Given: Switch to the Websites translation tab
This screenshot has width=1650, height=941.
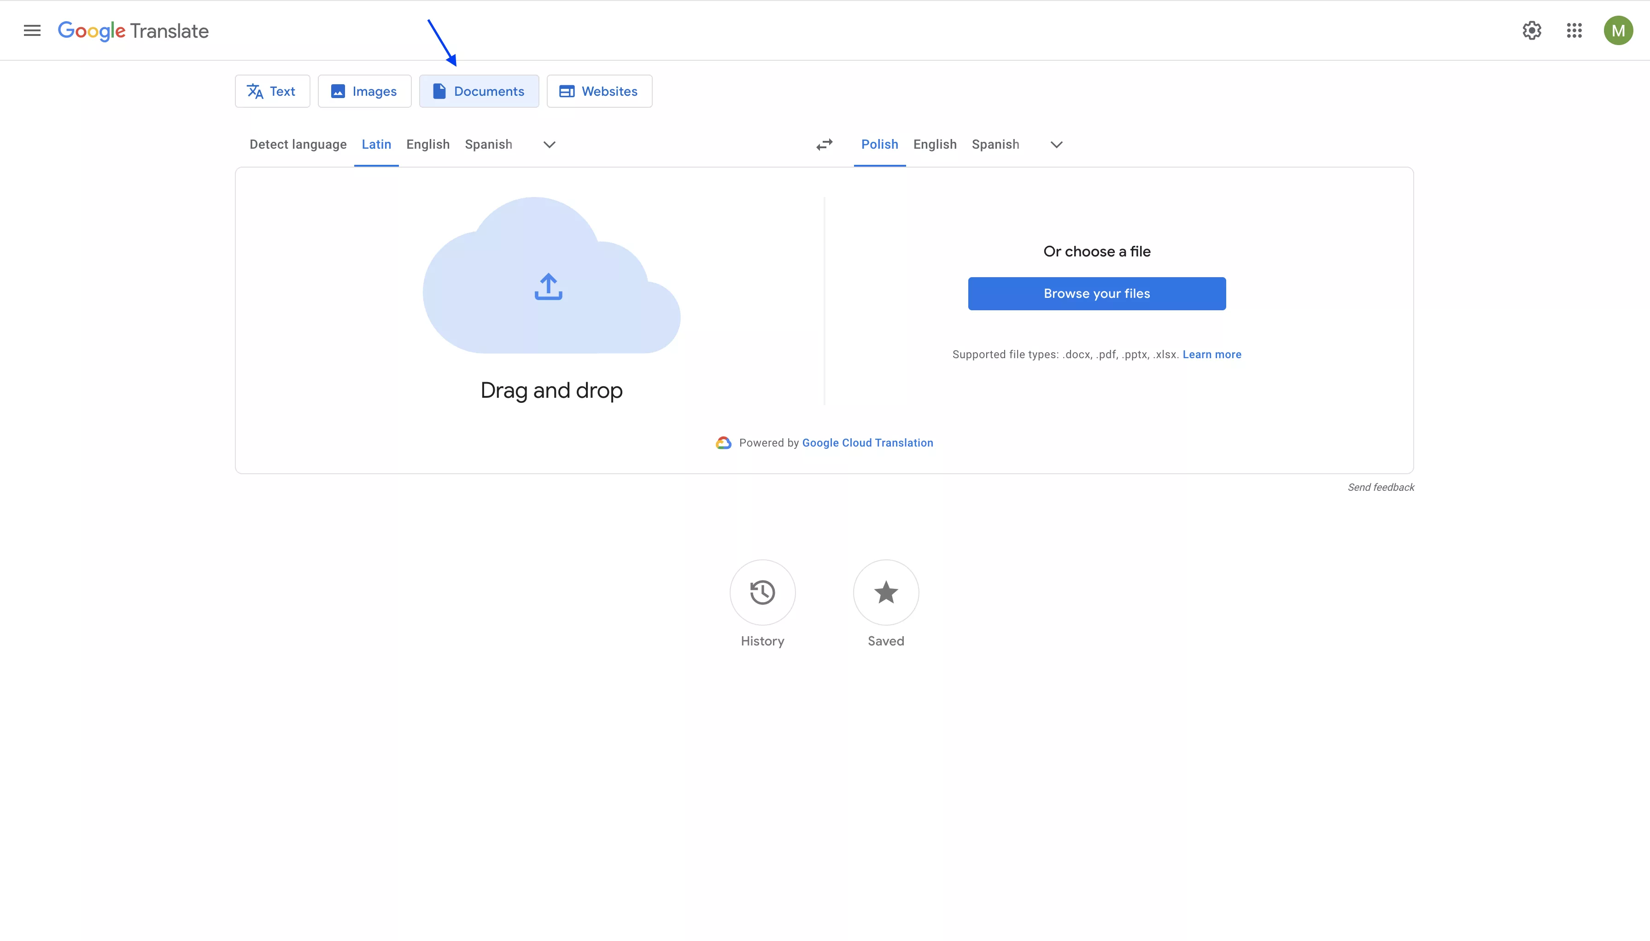Looking at the screenshot, I should click(598, 91).
